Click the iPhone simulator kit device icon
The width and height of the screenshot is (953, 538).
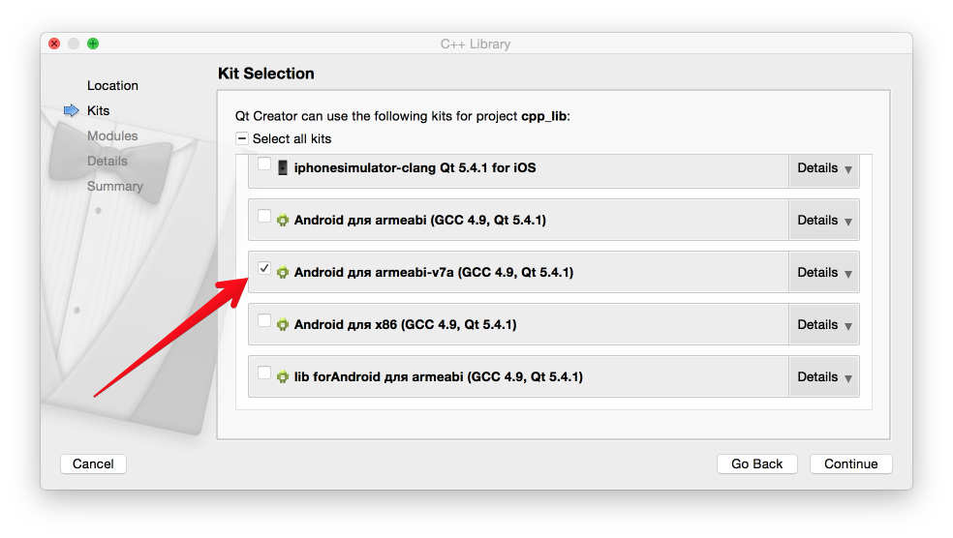pos(283,167)
